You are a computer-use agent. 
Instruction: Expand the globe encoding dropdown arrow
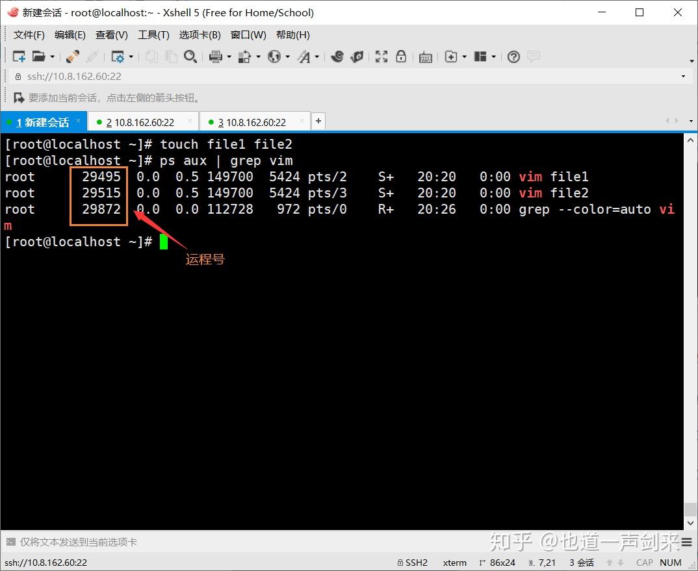coord(287,57)
